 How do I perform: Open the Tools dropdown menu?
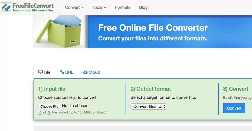99,7
